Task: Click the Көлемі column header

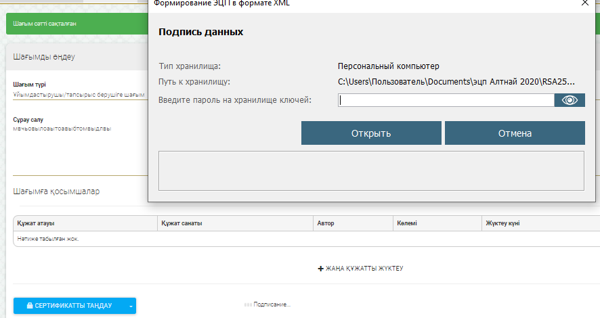Action: [407, 223]
